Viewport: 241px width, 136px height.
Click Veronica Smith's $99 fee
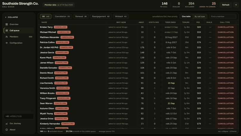tap(199, 88)
